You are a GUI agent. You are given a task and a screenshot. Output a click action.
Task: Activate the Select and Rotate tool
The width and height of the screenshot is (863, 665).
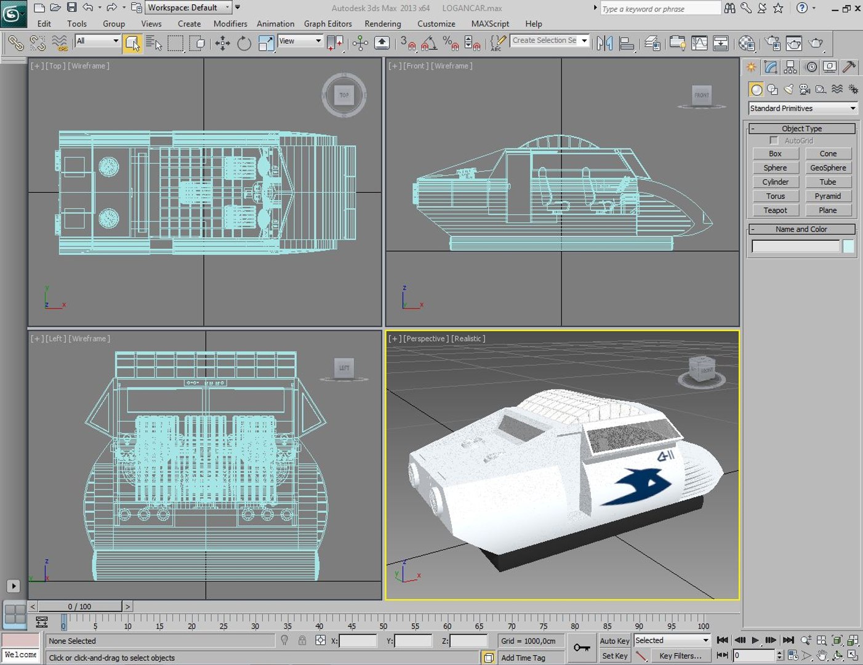click(244, 43)
